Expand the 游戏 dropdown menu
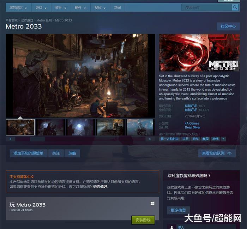Screen dimensions: 247x229 point(41,7)
